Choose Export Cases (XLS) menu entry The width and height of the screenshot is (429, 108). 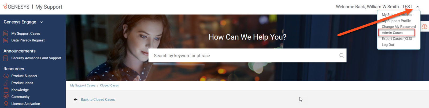point(397,38)
